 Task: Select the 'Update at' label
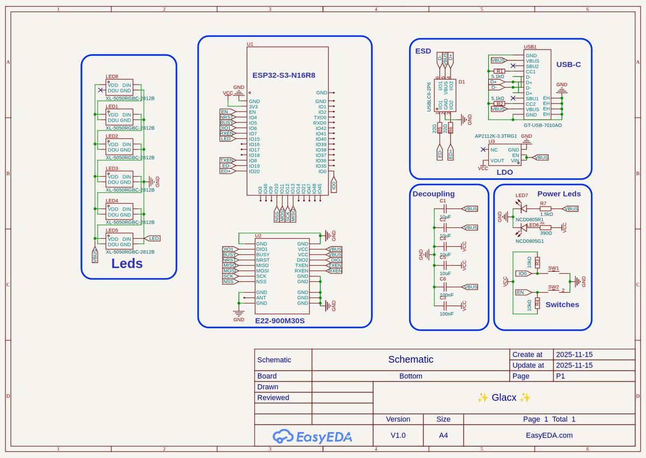coord(528,365)
